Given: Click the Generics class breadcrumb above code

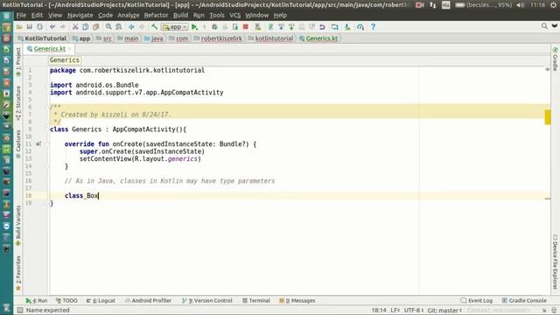Looking at the screenshot, I should tap(64, 60).
